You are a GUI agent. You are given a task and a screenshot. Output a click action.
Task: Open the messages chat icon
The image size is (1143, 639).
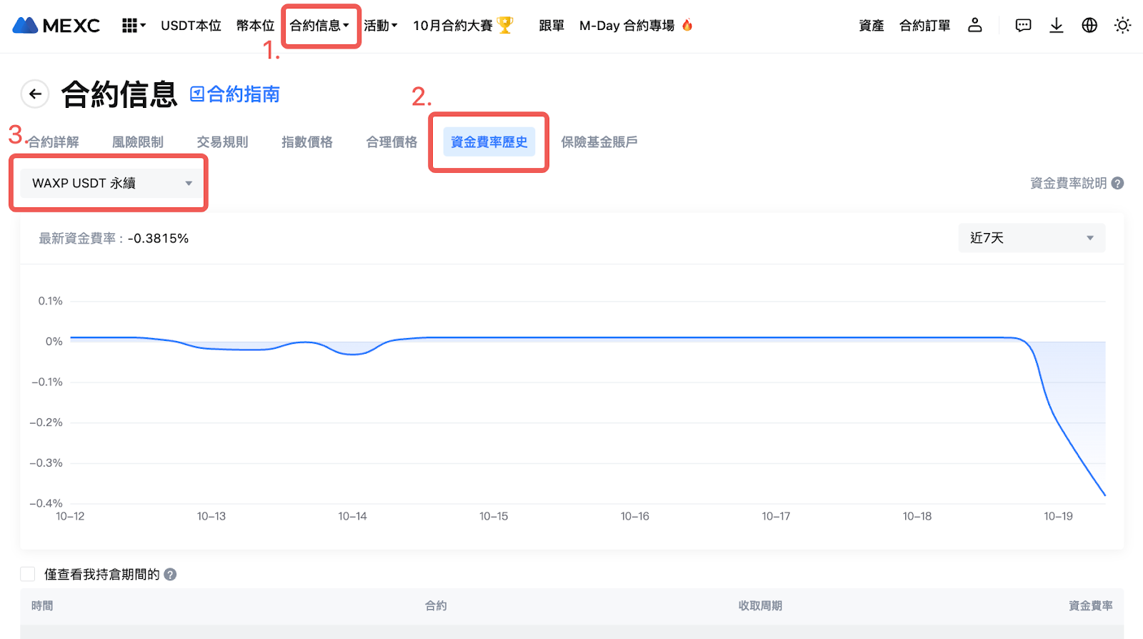(x=1023, y=26)
